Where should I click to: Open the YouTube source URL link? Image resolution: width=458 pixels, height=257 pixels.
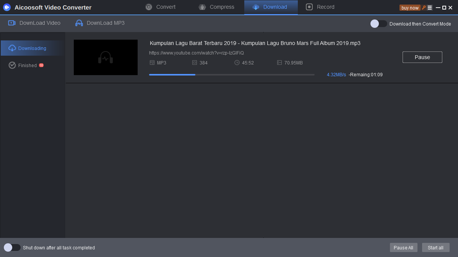click(x=196, y=53)
